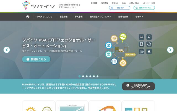Click the プロセス自動化 arrow label
The height and width of the screenshot is (111, 177).
(130, 55)
